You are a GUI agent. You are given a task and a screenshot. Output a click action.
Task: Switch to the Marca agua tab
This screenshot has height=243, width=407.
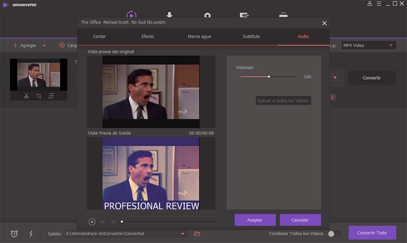(x=199, y=37)
